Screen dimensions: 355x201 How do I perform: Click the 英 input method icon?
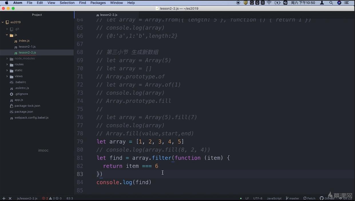(263, 3)
